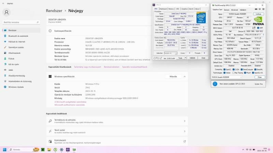Image resolution: width=273 pixels, height=153 pixels.
Task: Switch to Bench tab in CPU-Z
Action: click(191, 9)
